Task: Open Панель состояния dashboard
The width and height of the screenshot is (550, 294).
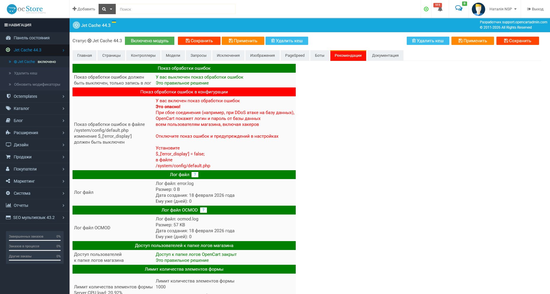Action: point(35,38)
